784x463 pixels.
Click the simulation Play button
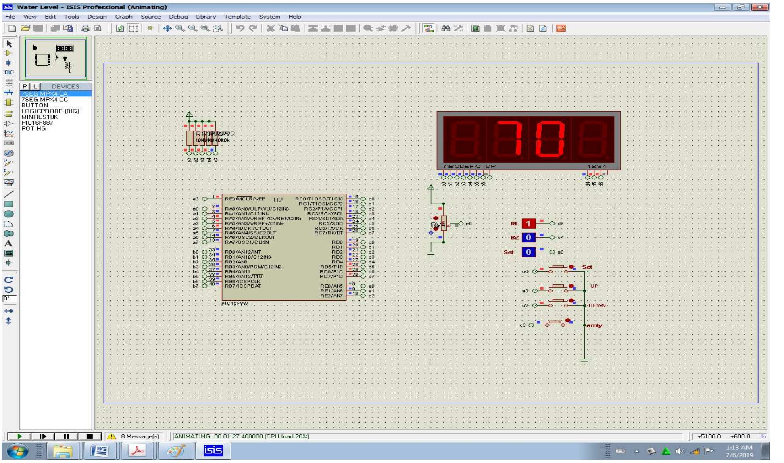pos(19,436)
